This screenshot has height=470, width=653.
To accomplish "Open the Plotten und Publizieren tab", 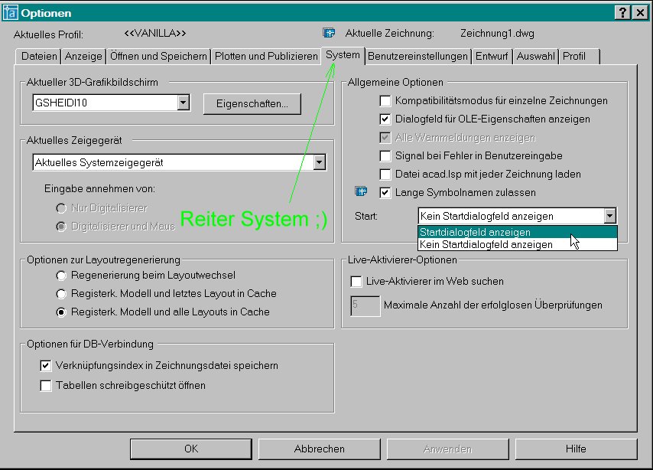I will 266,57.
